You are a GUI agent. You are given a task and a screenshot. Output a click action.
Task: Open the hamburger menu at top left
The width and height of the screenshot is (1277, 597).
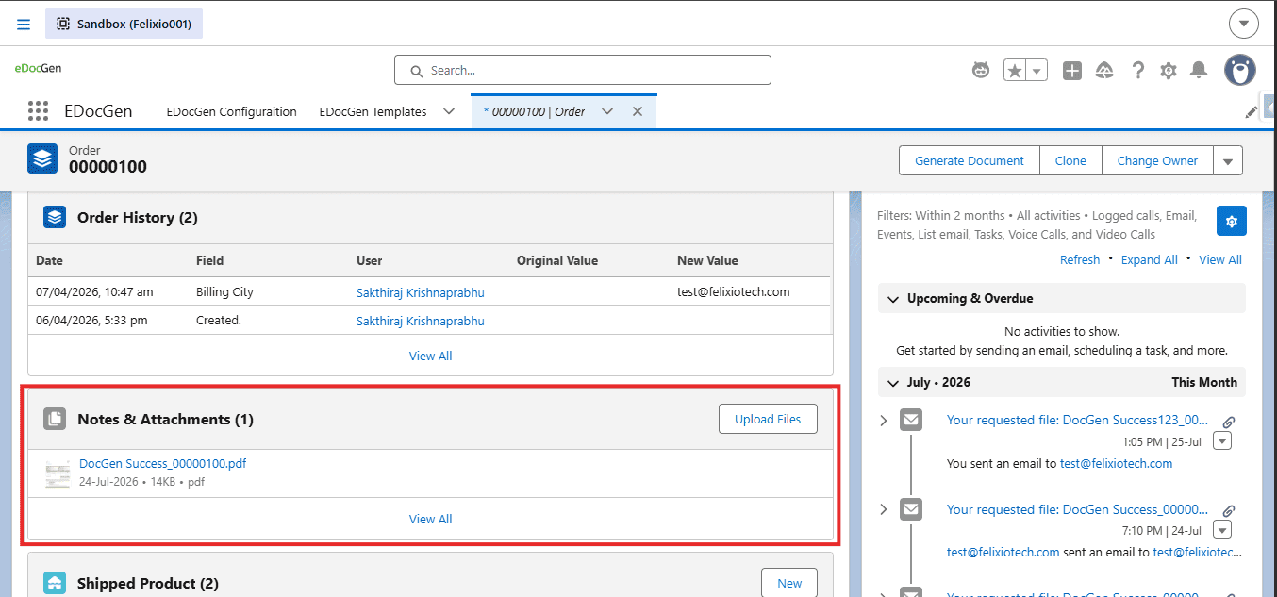click(24, 24)
